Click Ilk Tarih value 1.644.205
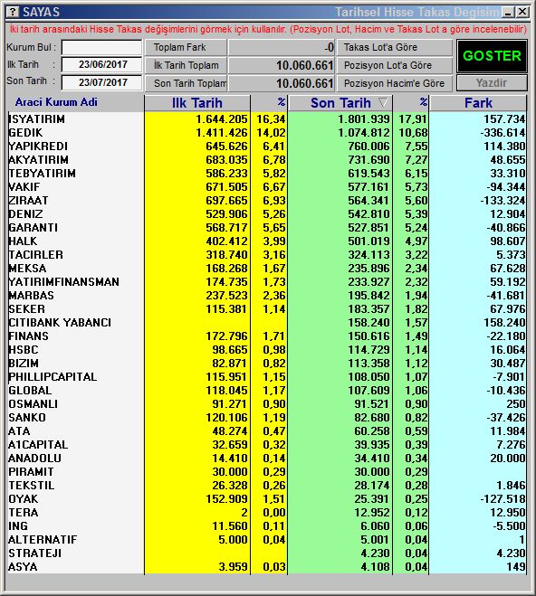This screenshot has height=596, width=536. [222, 119]
